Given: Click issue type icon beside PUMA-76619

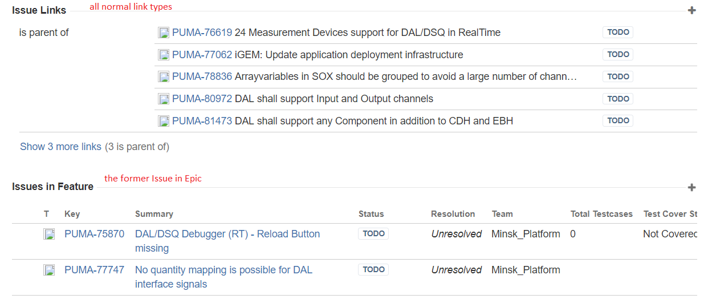Looking at the screenshot, I should coord(164,33).
